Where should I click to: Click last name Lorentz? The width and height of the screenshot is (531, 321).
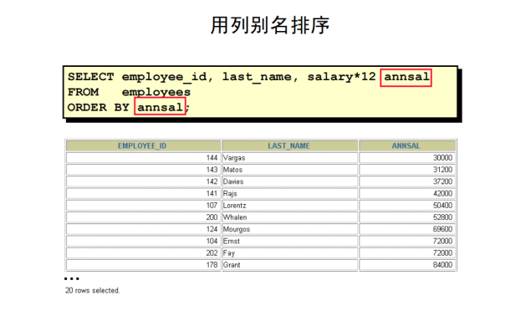click(x=234, y=206)
